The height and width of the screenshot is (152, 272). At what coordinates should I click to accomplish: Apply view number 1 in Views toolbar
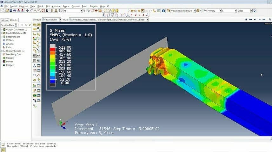point(131,15)
